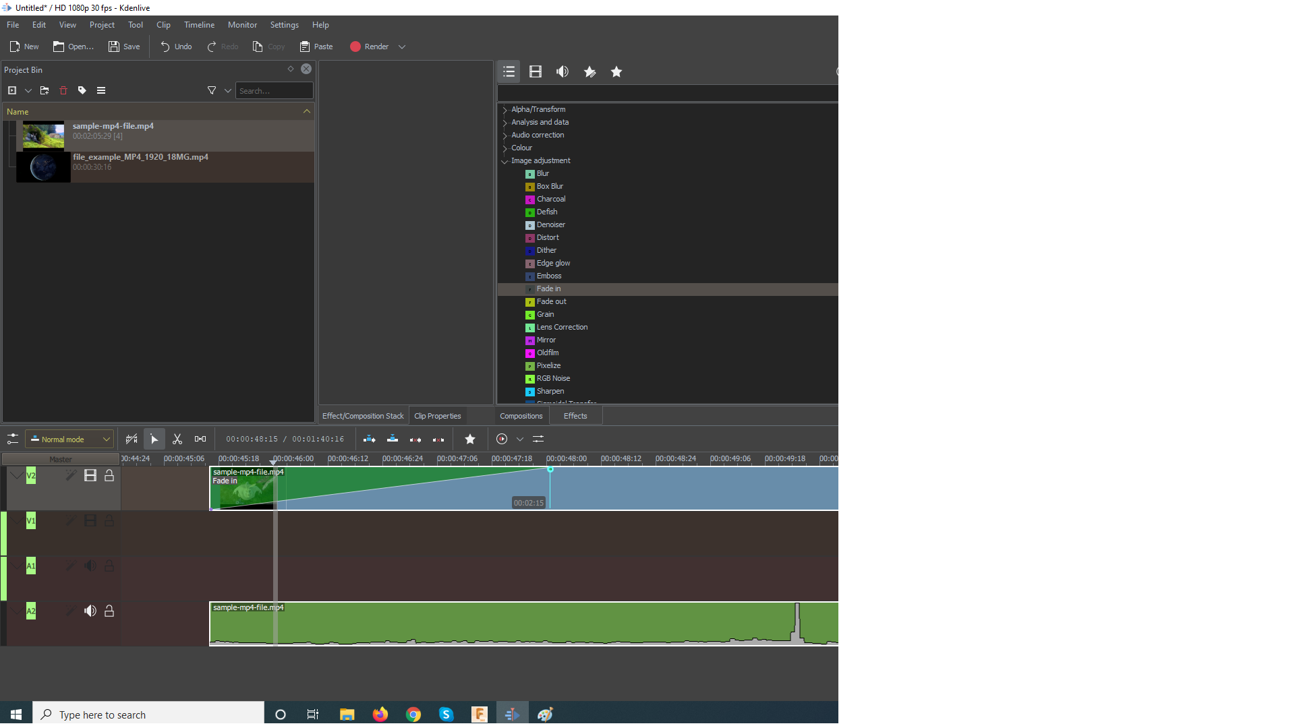
Task: Mute audio track A2
Action: click(x=90, y=611)
